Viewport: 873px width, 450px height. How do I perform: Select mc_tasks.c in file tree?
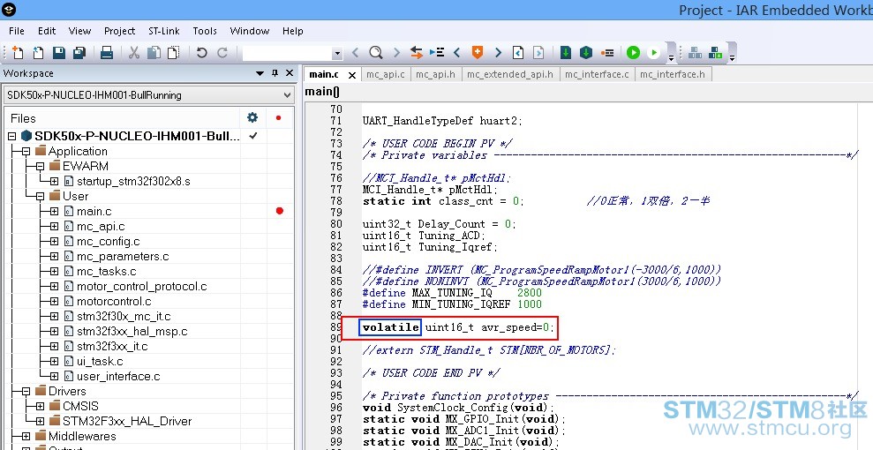click(x=106, y=272)
